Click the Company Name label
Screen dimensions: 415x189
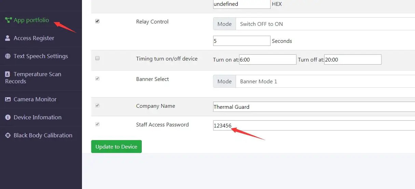(x=155, y=106)
